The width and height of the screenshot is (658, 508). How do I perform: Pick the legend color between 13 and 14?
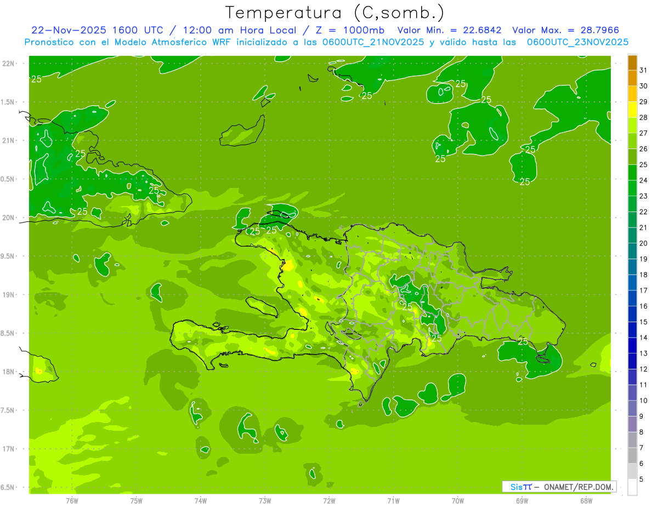[632, 346]
